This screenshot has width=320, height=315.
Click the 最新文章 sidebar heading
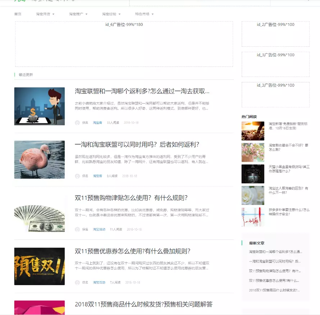click(x=257, y=243)
